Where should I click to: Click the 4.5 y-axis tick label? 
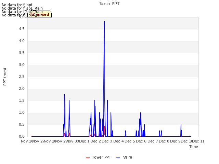click(x=22, y=29)
